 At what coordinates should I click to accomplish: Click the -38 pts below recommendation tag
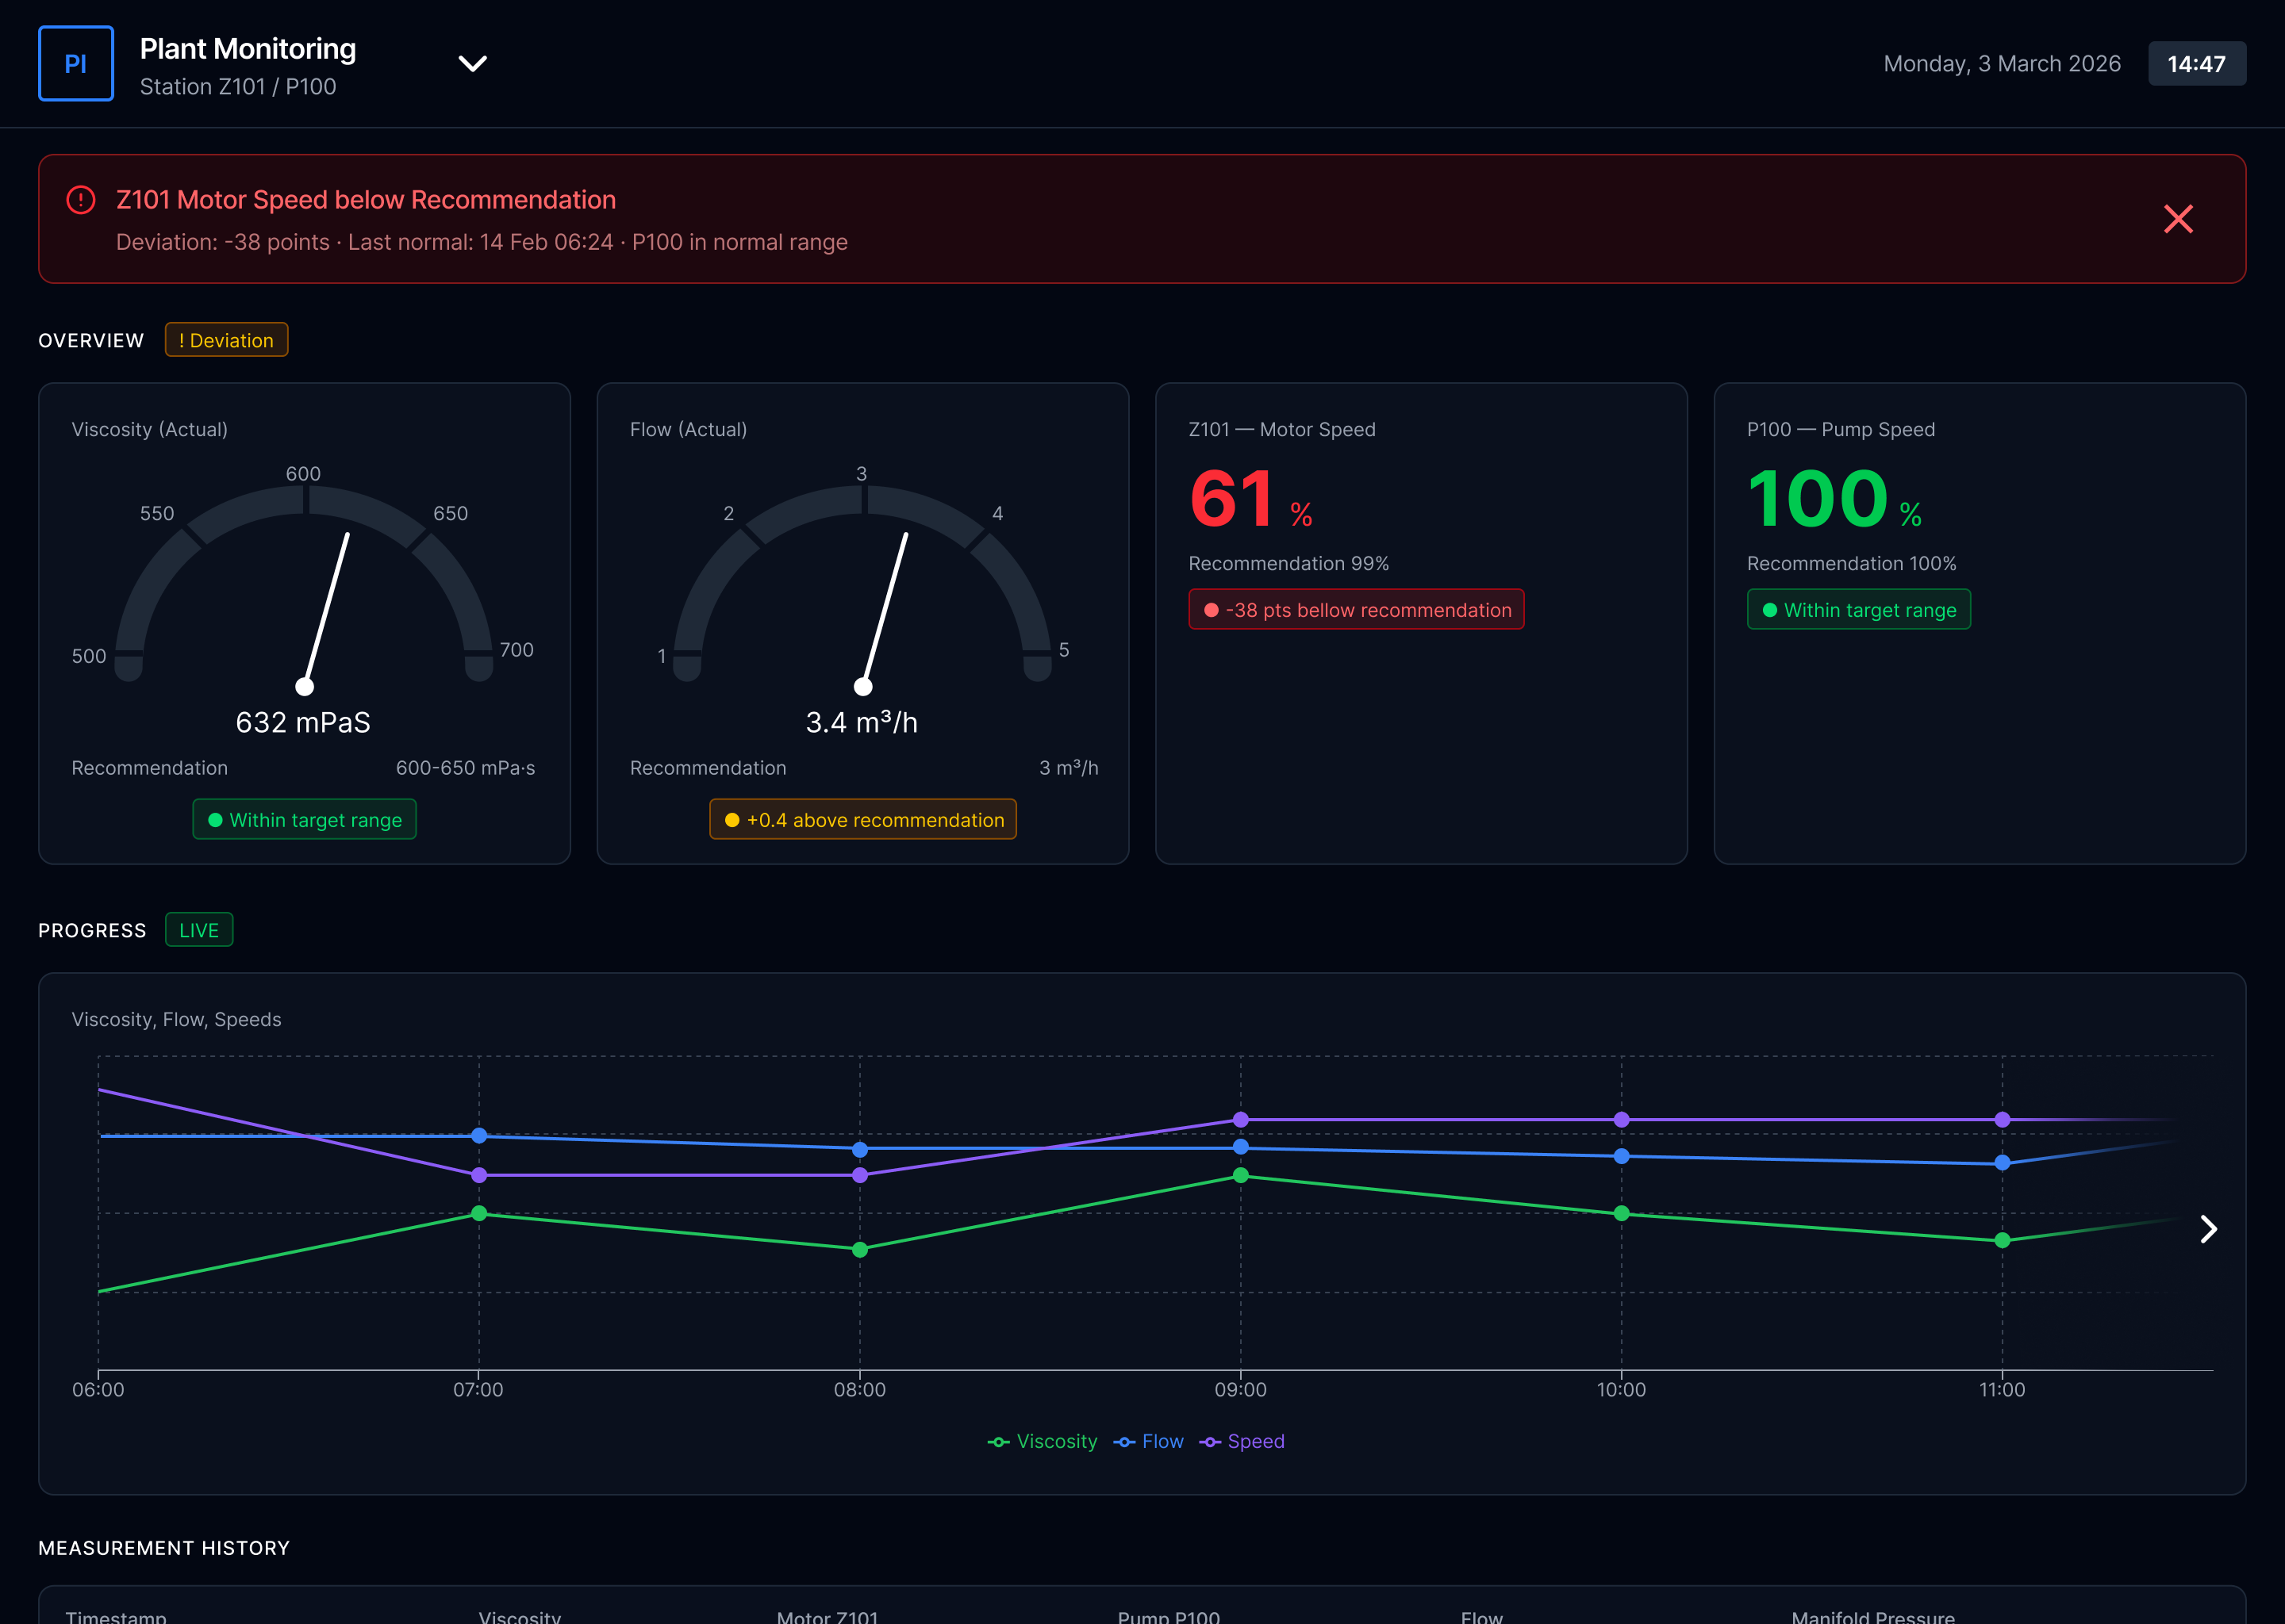tap(1356, 610)
